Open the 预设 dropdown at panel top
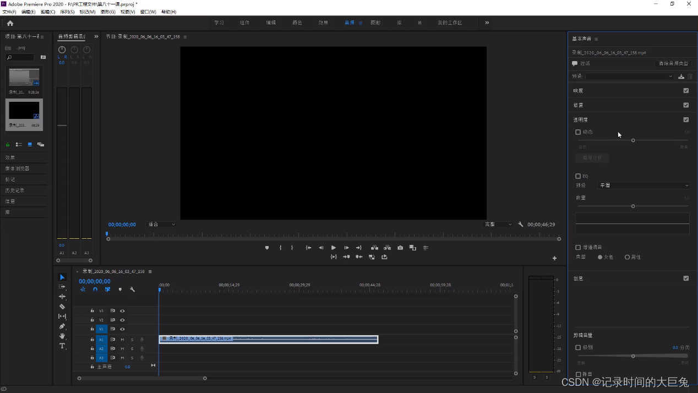This screenshot has width=698, height=393. pyautogui.click(x=630, y=77)
